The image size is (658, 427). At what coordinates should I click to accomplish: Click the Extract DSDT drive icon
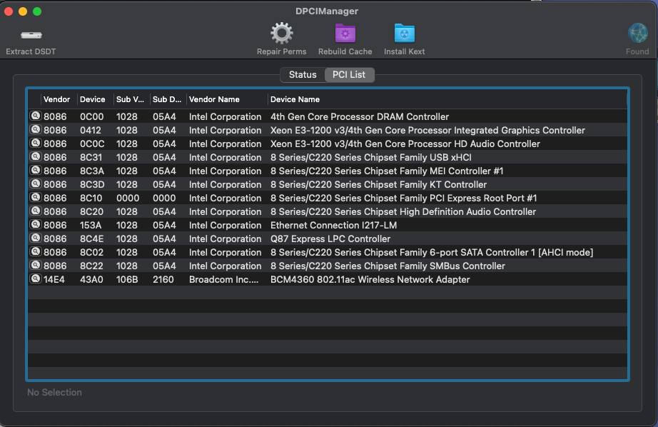(31, 35)
